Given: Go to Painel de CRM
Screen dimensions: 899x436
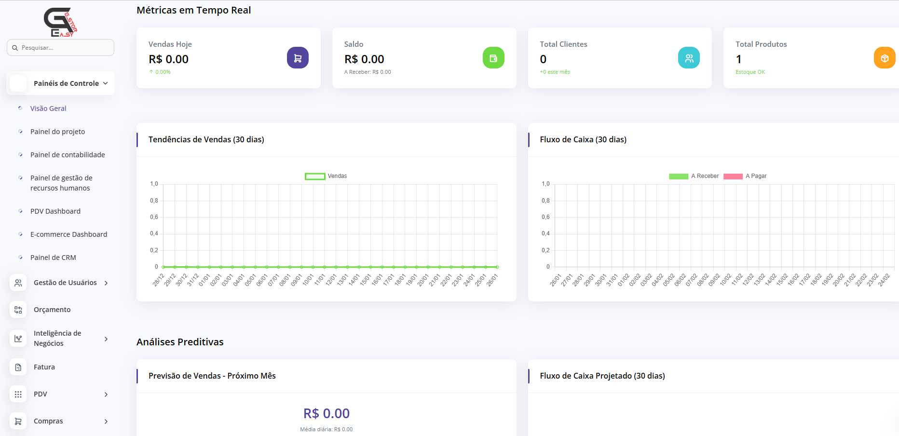Looking at the screenshot, I should click(x=53, y=258).
